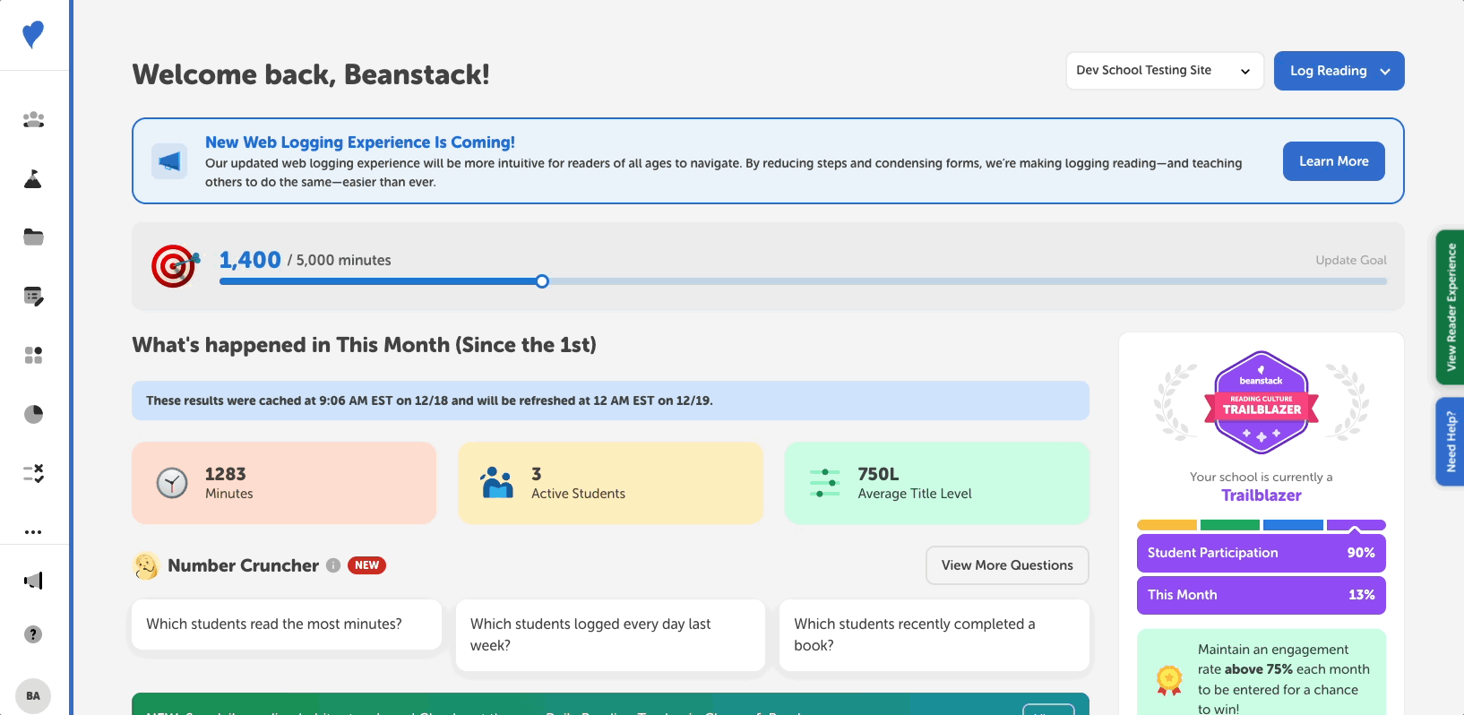
Task: Click the Beanstack heart logo
Action: [x=33, y=35]
